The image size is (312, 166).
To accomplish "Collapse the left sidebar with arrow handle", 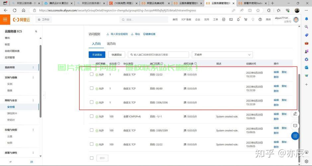I will [x=44, y=95].
